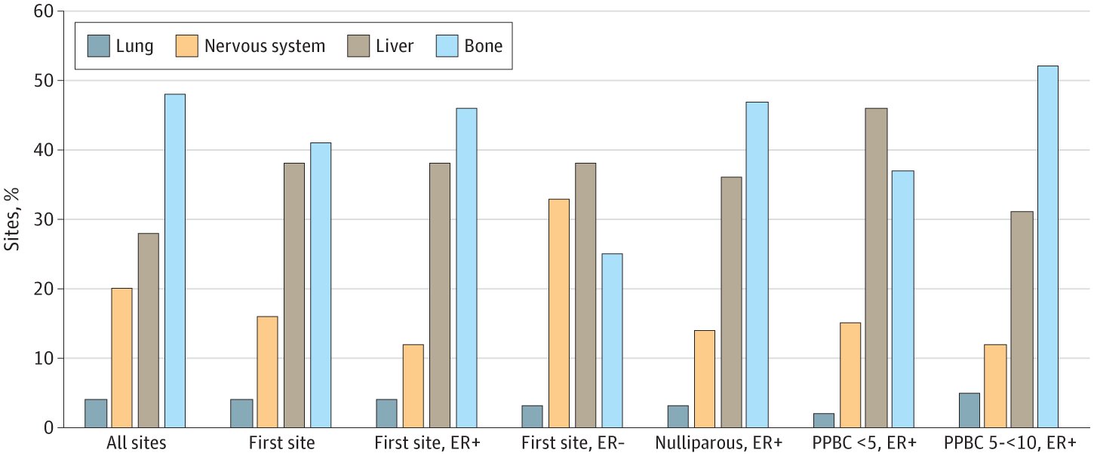Image resolution: width=1094 pixels, height=456 pixels.
Task: Click the Lung legend color swatch
Action: 98,46
